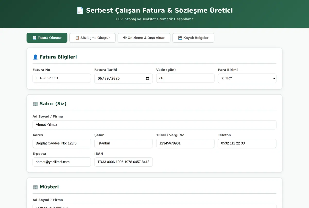309x208 pixels.
Task: Click the E-posta field
Action: [62, 162]
